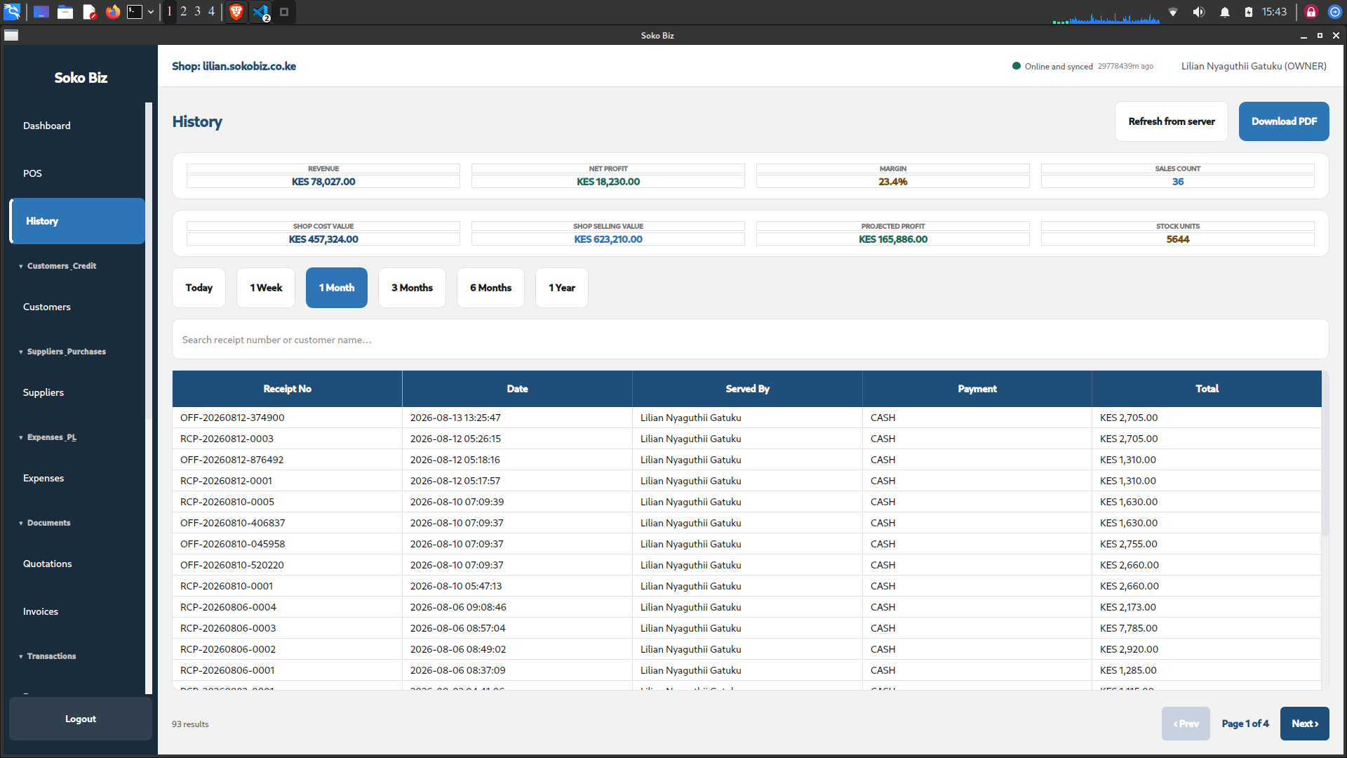
Task: Open the application launcher icon in taskbar
Action: [12, 12]
